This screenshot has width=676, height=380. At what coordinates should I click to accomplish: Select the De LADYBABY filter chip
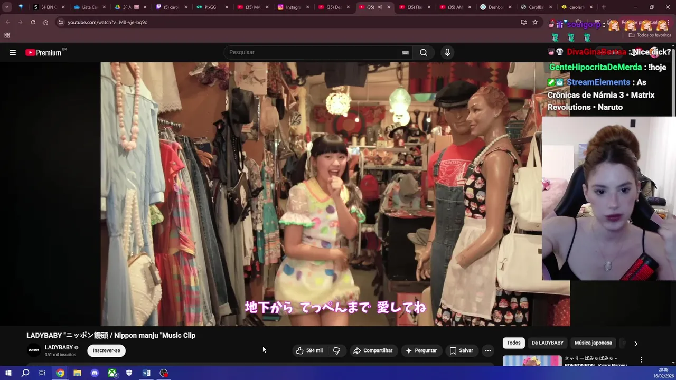point(547,343)
